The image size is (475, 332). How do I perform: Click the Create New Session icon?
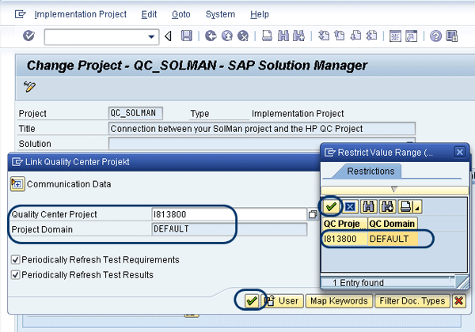click(x=395, y=36)
